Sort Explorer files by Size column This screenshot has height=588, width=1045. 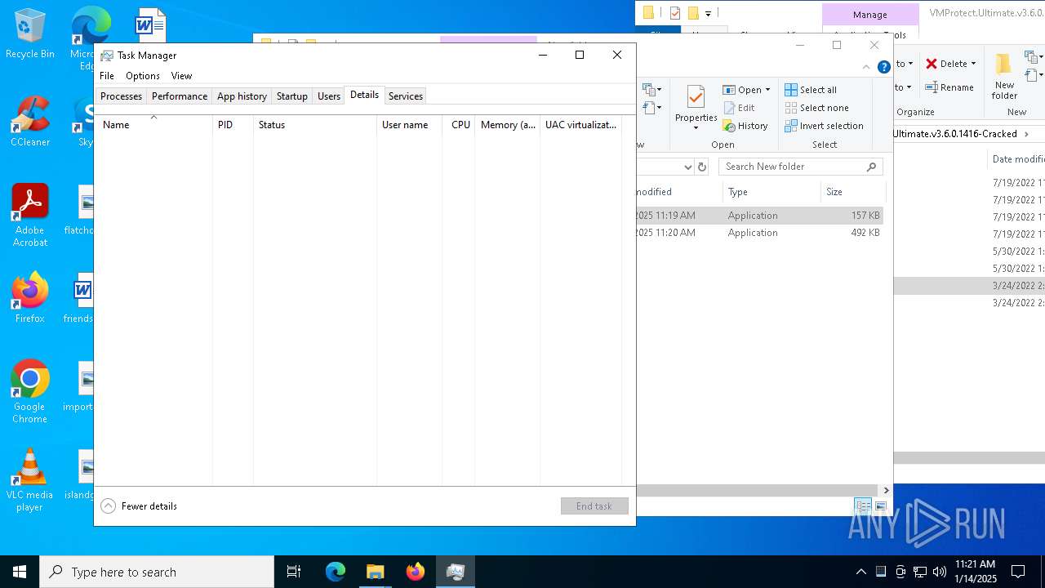click(852, 192)
